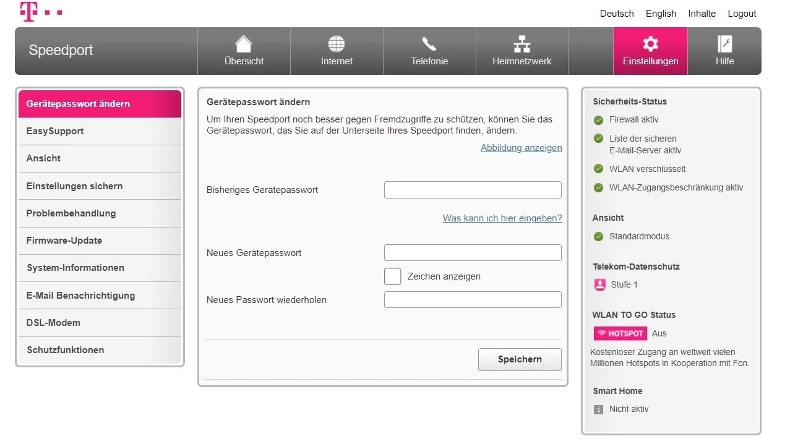Viewport: 790px width, 444px height.
Task: Click the Standardmodus green check icon
Action: tap(598, 236)
